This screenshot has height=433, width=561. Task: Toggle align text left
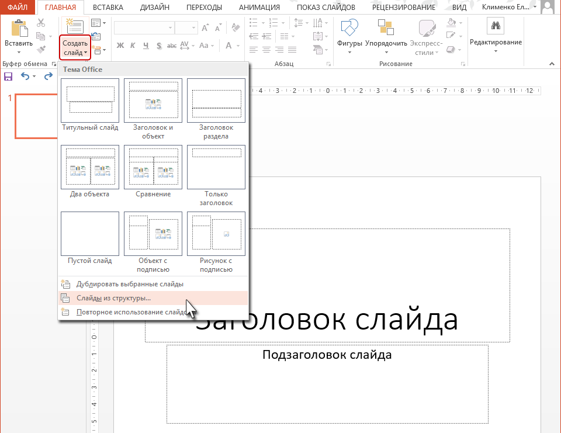[x=253, y=50]
